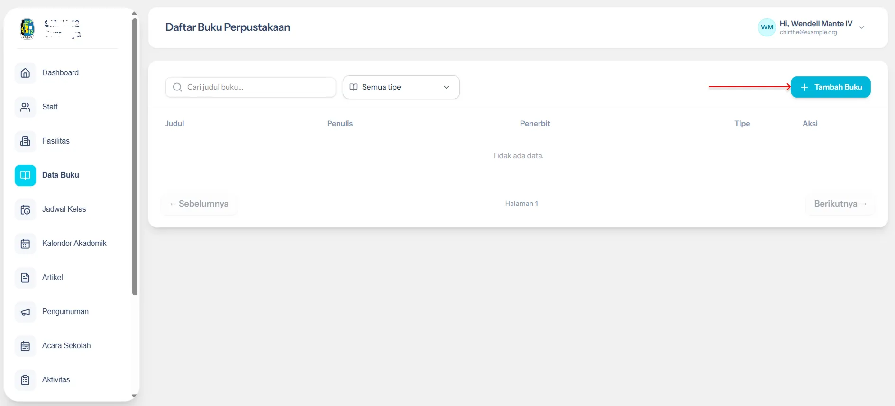The height and width of the screenshot is (406, 895).
Task: Go to Acara Sekolah label
Action: click(66, 346)
